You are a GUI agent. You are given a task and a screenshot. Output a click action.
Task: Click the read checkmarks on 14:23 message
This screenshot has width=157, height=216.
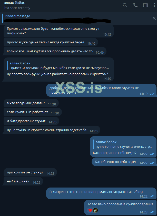point(152,212)
